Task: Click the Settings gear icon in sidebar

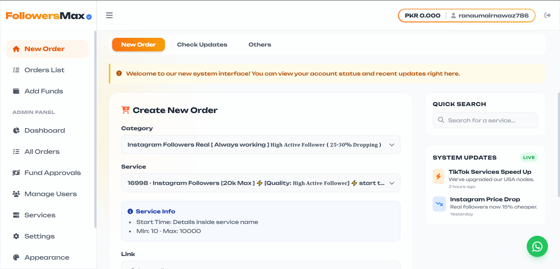Action: (x=16, y=236)
